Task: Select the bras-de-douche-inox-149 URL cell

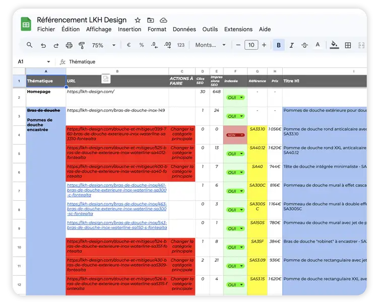Action: 117,116
